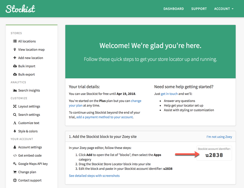Click 'Assist with styling or customization' bullet

point(189,110)
